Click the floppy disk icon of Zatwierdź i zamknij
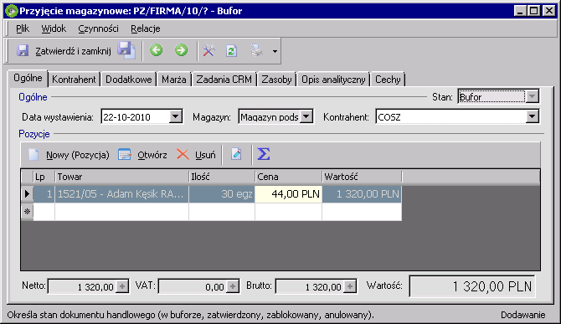 pyautogui.click(x=23, y=51)
